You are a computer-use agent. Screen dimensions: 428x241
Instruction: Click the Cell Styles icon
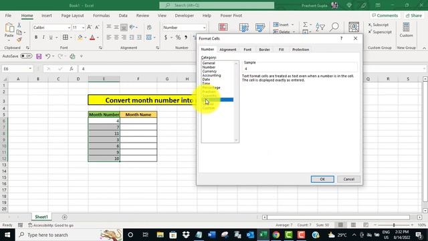260,27
